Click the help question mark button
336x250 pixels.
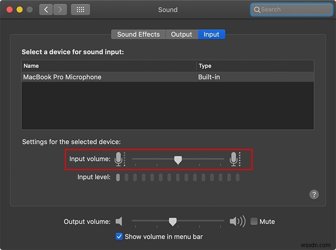pyautogui.click(x=314, y=194)
